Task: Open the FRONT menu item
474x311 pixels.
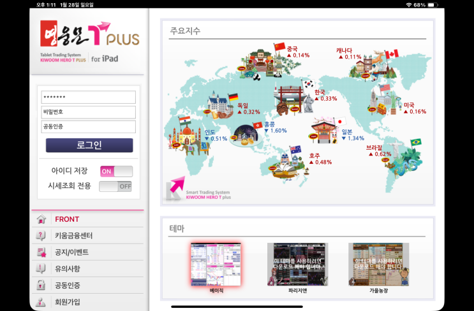Action: click(87, 219)
